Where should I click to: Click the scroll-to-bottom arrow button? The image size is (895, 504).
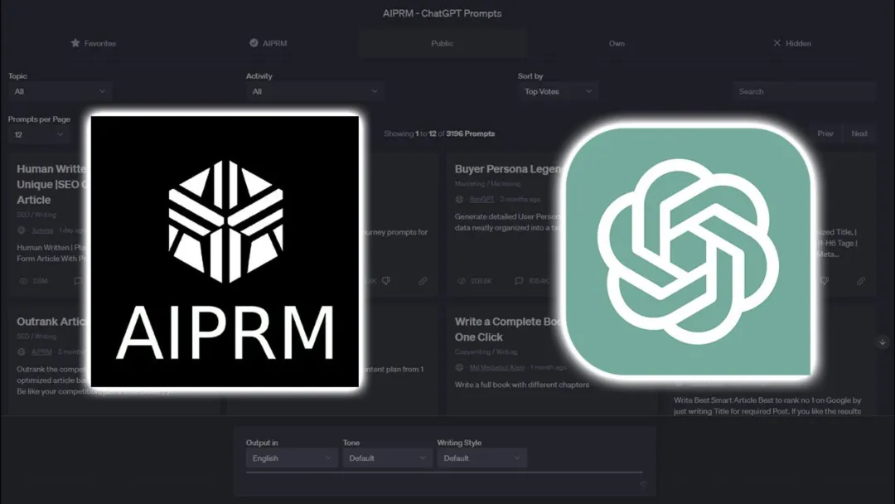tap(883, 342)
